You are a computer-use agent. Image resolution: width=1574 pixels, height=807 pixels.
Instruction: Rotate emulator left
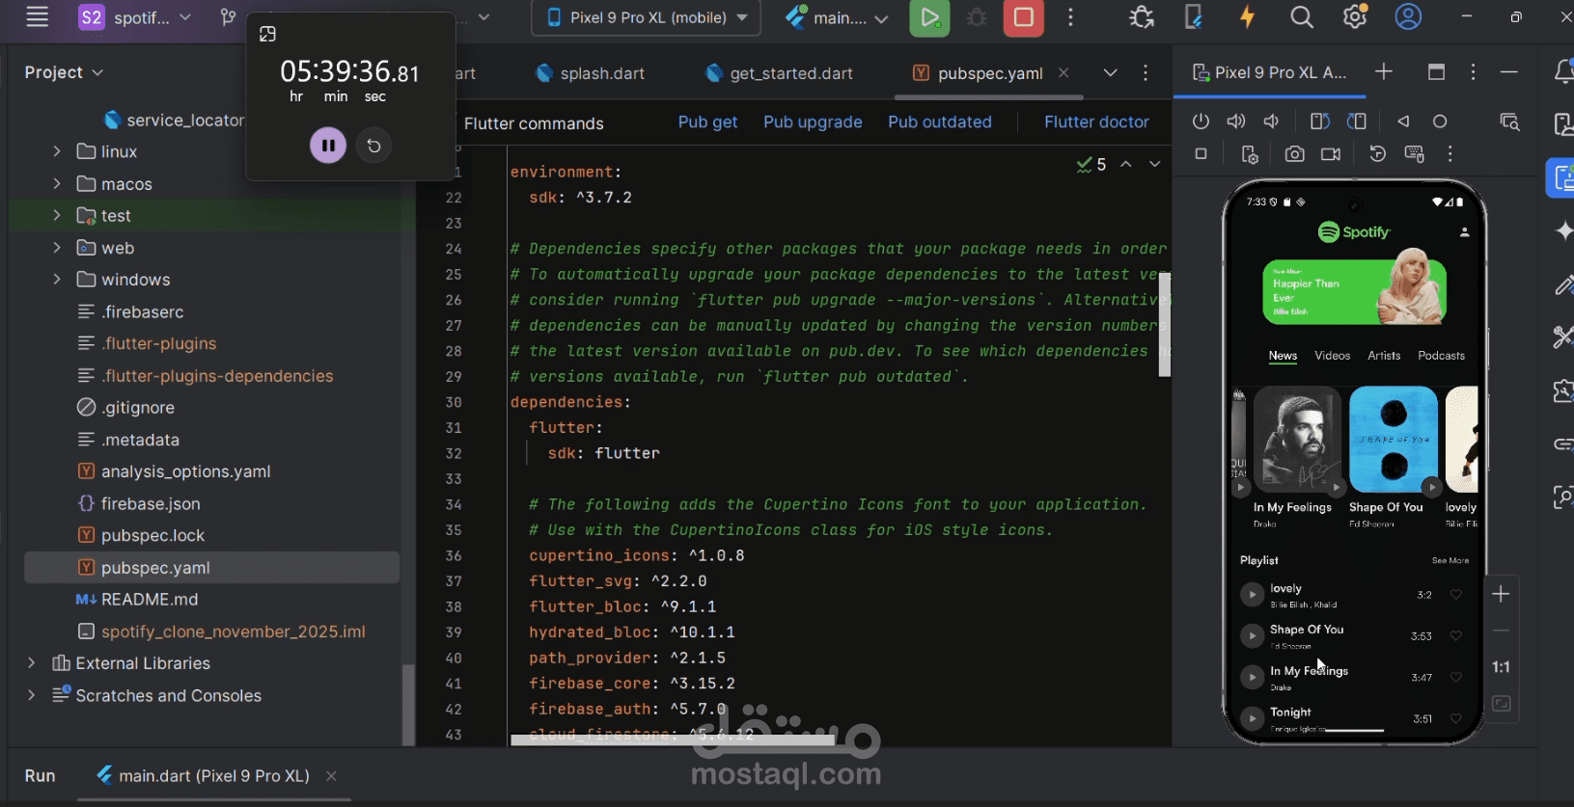tap(1319, 121)
